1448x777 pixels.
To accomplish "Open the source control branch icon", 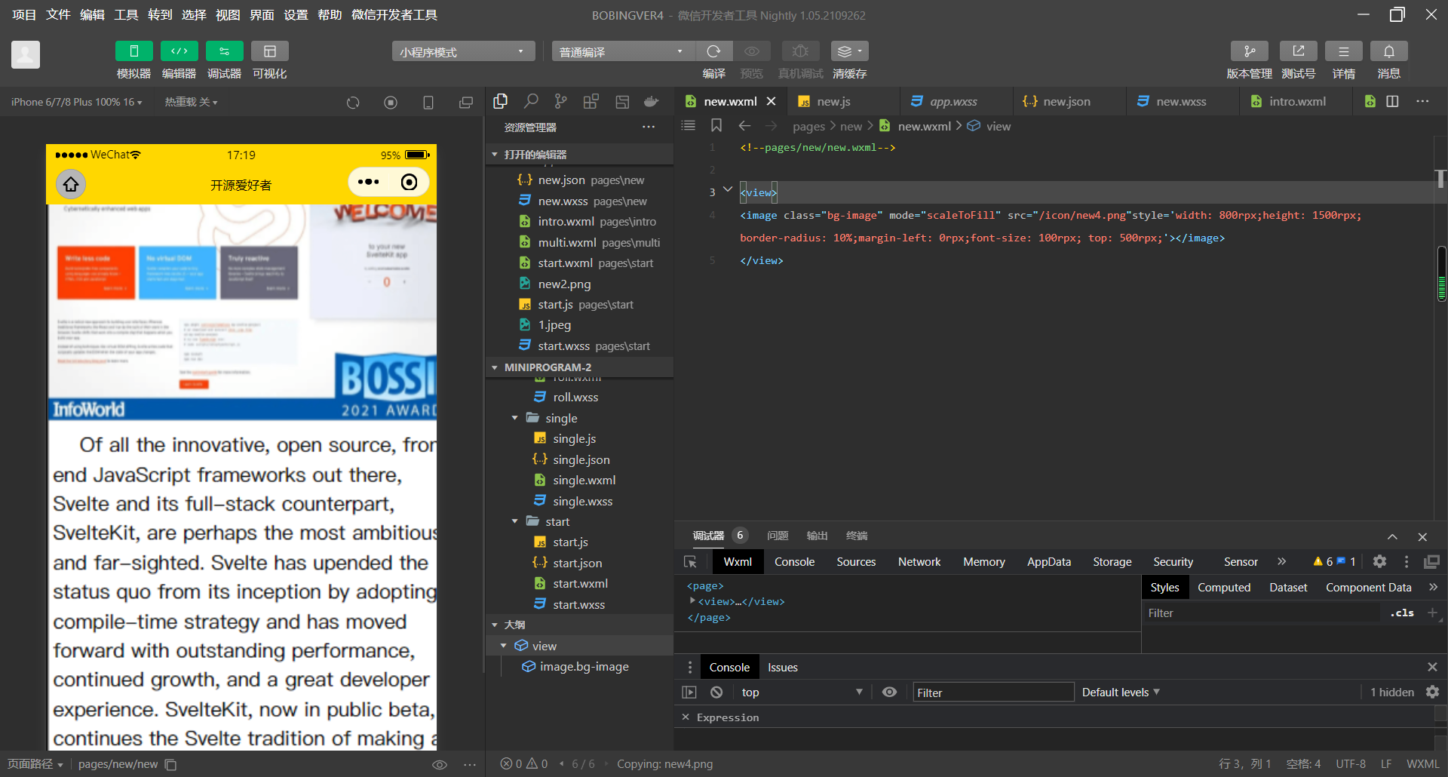I will click(x=560, y=101).
